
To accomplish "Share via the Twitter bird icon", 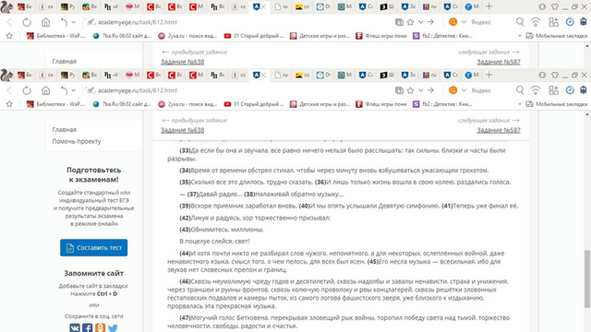I will (113, 328).
